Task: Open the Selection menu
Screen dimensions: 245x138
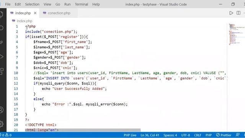Action: [x=32, y=4]
